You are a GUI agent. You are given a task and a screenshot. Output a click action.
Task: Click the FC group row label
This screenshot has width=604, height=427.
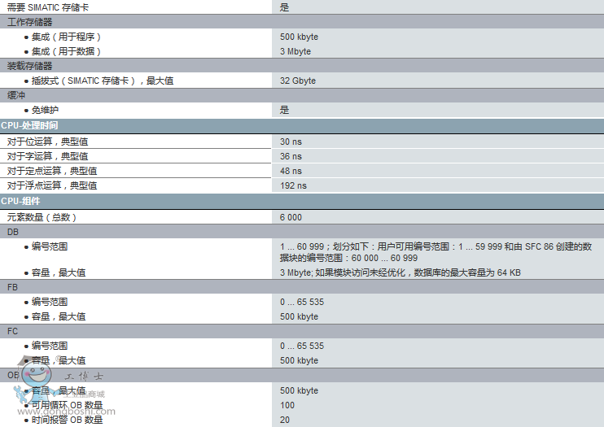pyautogui.click(x=13, y=331)
